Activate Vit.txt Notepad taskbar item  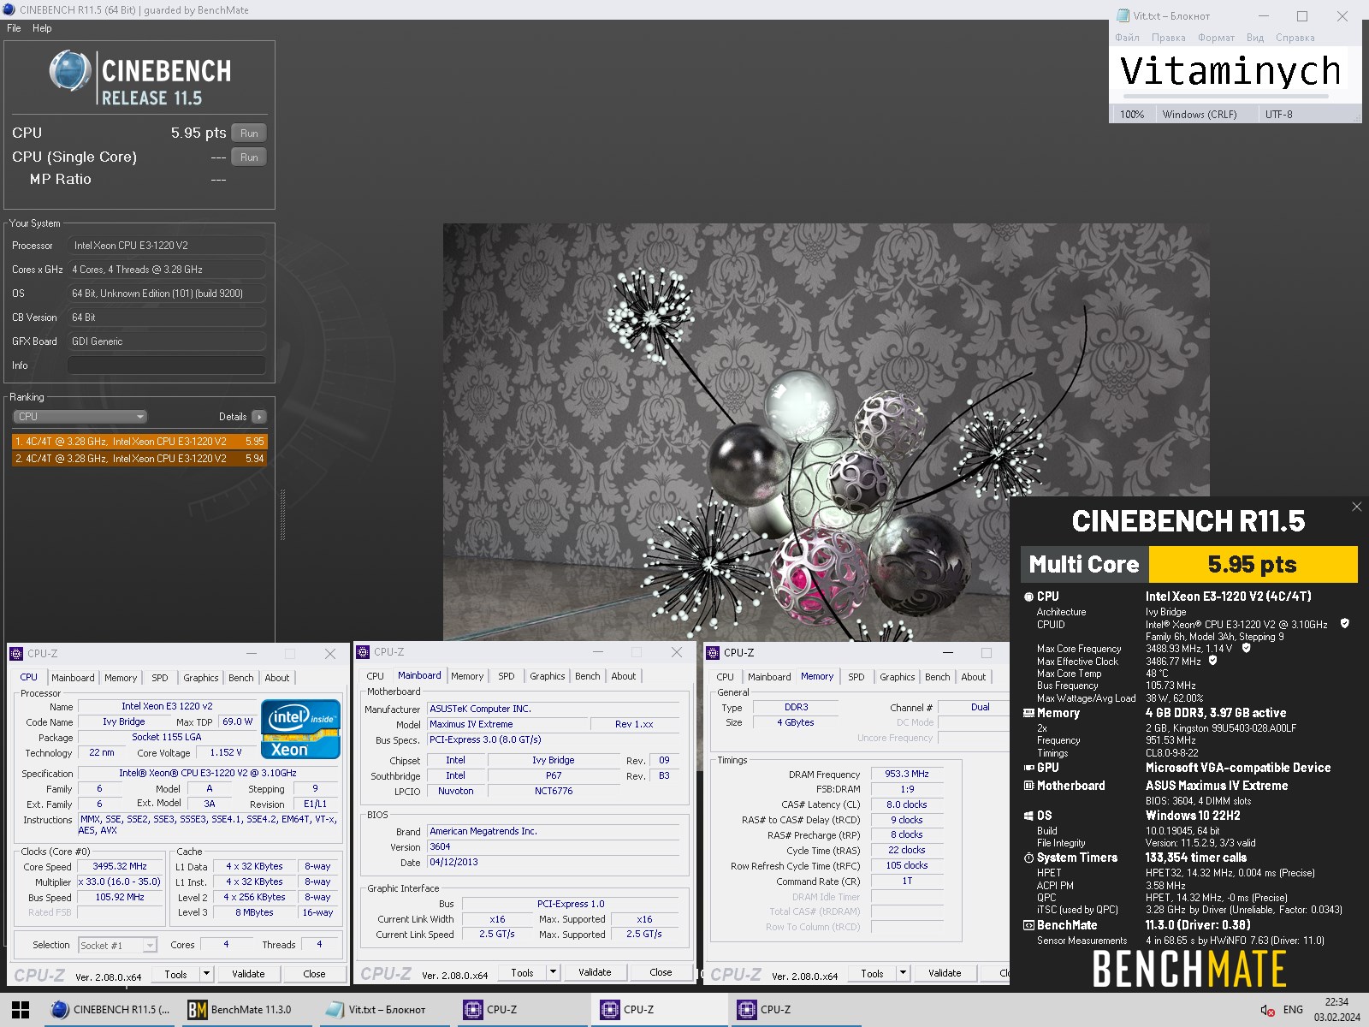coord(385,1010)
